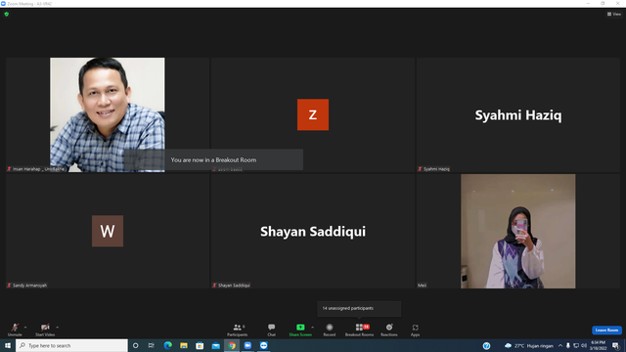
Task: Leave the breakout room
Action: click(606, 330)
